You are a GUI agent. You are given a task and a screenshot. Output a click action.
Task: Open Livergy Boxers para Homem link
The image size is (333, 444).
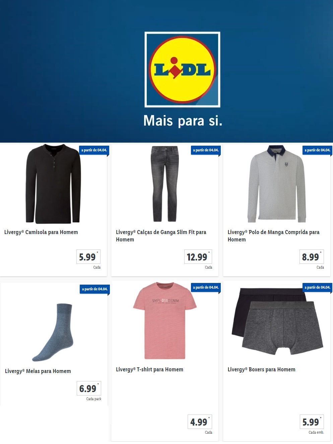click(x=261, y=369)
